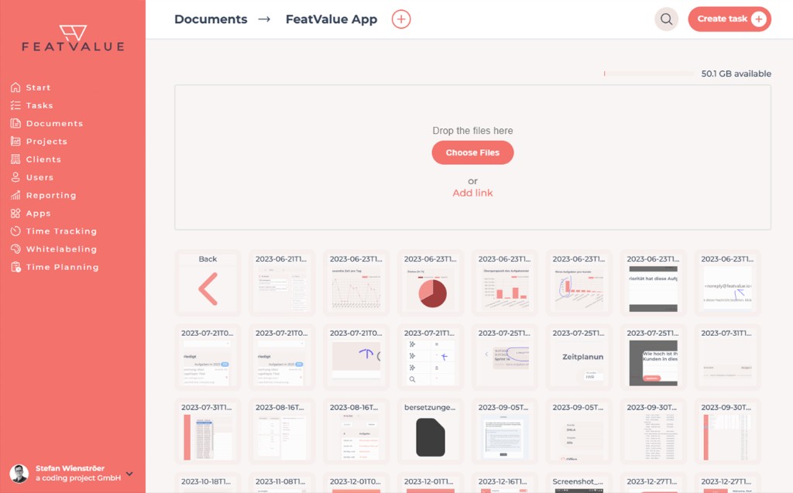Viewport: 793px width, 493px height.
Task: Click the Start home icon in sidebar
Action: click(15, 87)
